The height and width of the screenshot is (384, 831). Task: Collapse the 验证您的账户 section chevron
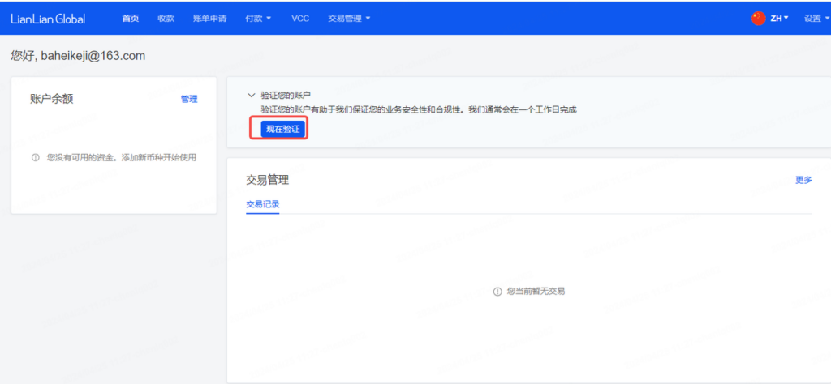coord(252,95)
